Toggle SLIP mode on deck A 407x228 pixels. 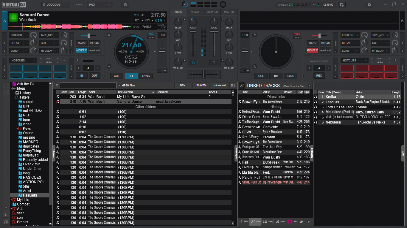(151, 37)
